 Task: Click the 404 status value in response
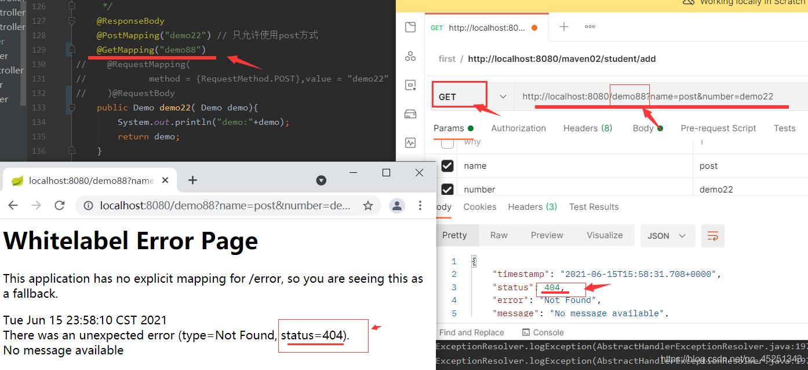pyautogui.click(x=552, y=287)
